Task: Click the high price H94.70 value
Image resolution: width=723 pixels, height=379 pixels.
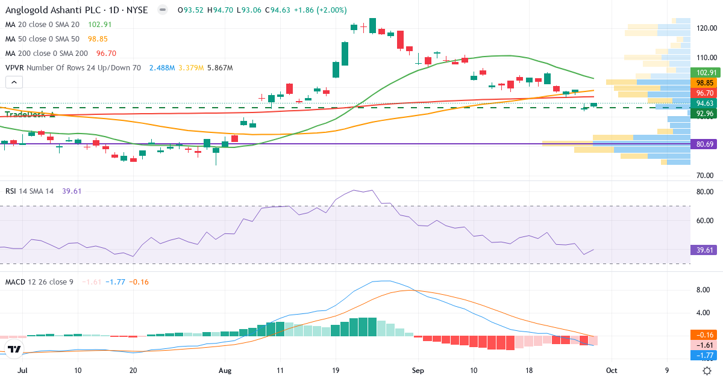Action: point(220,10)
